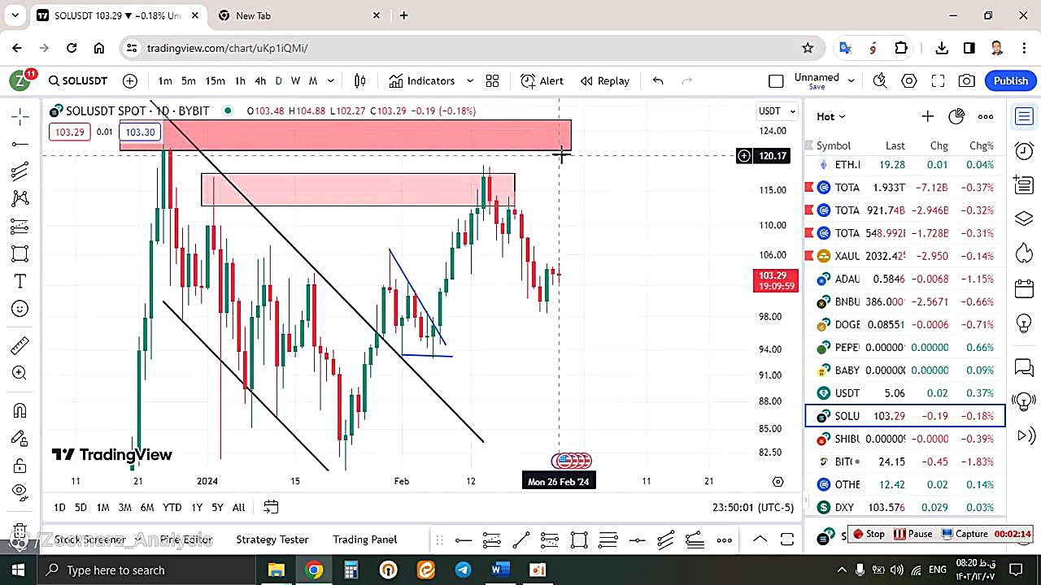Select the ruler measure tool
1041x585 pixels.
[x=20, y=346]
